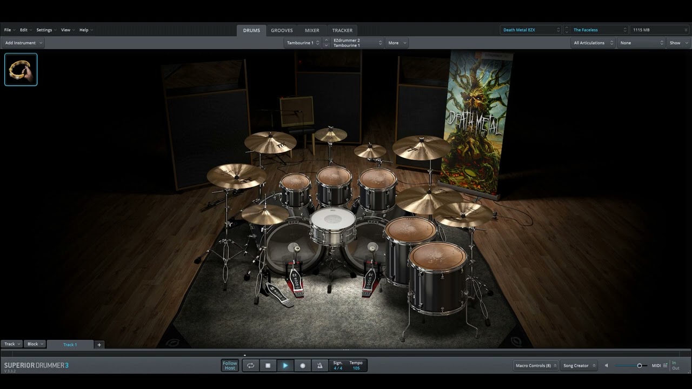Click the Tempo 105 field
This screenshot has height=389, width=692.
tap(356, 366)
